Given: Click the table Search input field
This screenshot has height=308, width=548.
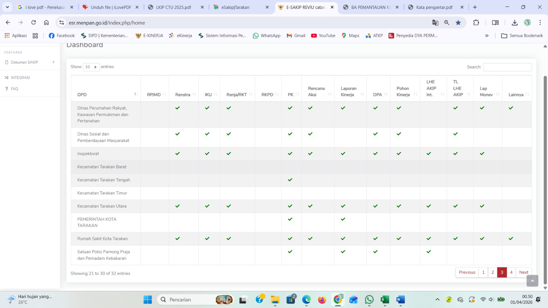Looking at the screenshot, I should pos(507,67).
